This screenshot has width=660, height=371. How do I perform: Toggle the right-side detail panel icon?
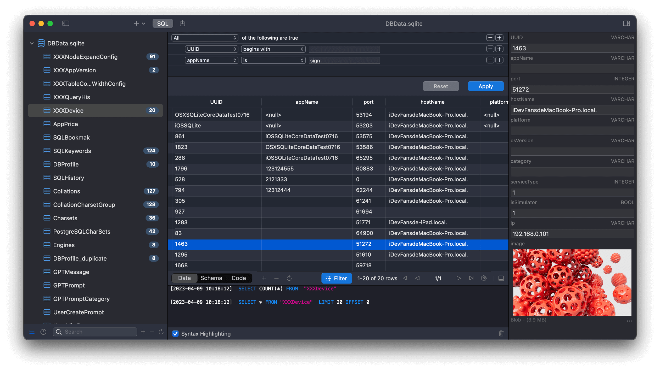point(627,23)
